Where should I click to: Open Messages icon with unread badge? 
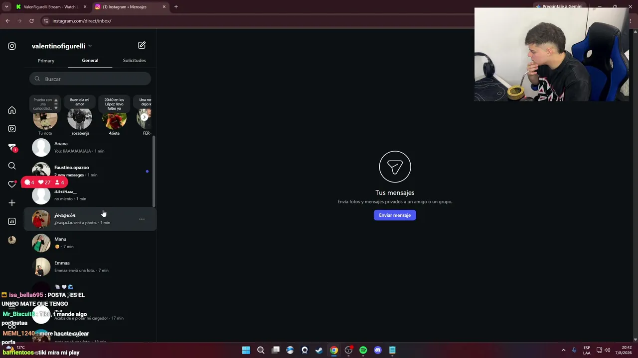[x=12, y=147]
